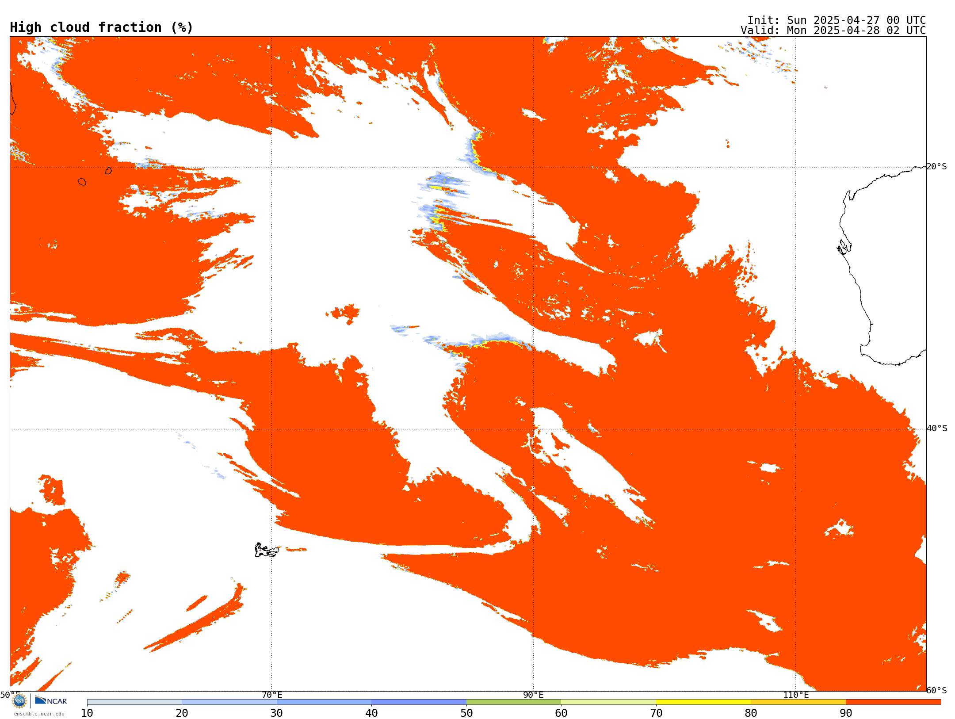This screenshot has width=955, height=719.
Task: Click the colorbar tick label 50
Action: [x=466, y=713]
